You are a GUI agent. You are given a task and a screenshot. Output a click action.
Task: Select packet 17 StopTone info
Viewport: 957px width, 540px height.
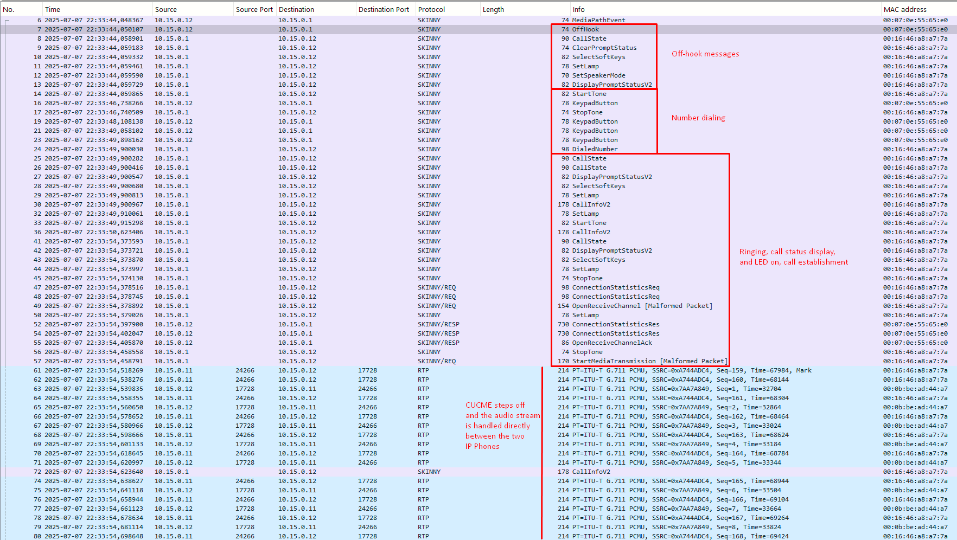click(587, 112)
